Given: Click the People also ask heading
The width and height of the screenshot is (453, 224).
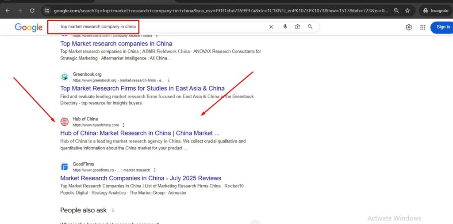Looking at the screenshot, I should click(x=83, y=210).
